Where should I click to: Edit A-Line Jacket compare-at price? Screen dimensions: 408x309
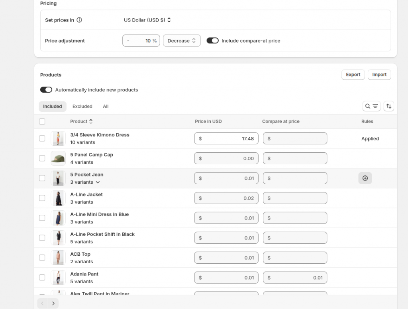pos(295,198)
